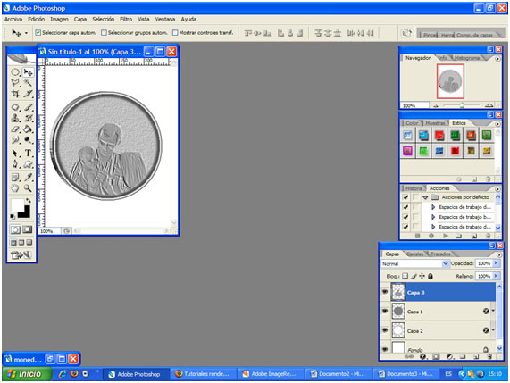
Task: Uncheck Seleccionar capa autom. checkbox
Action: tap(38, 32)
